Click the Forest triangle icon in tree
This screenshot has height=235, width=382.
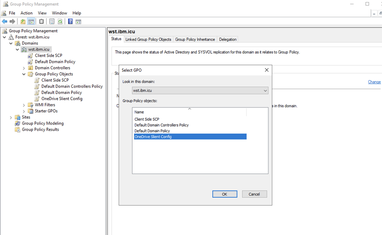coord(11,37)
